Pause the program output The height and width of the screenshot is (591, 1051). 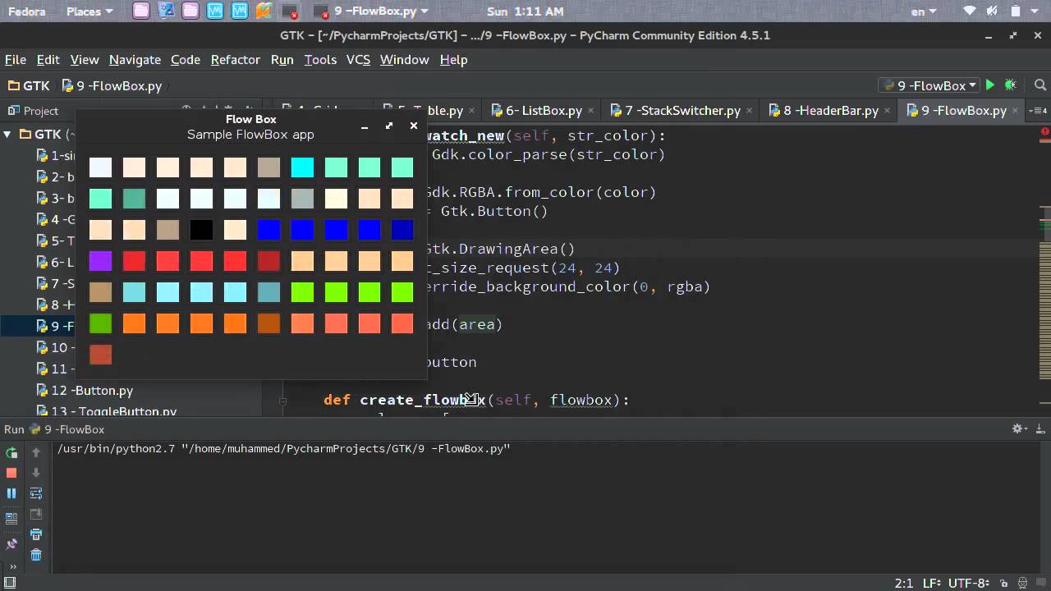[11, 493]
